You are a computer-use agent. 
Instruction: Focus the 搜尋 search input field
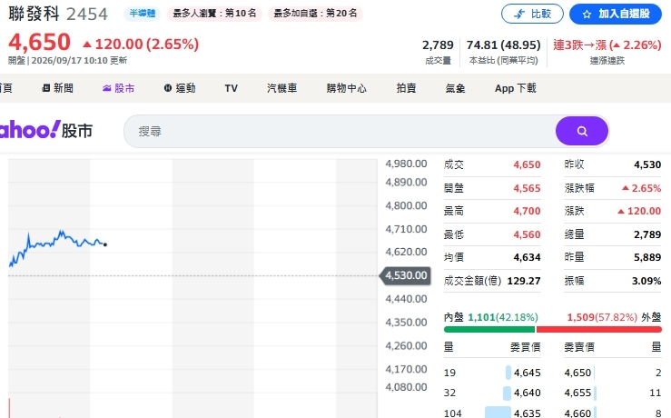click(340, 131)
